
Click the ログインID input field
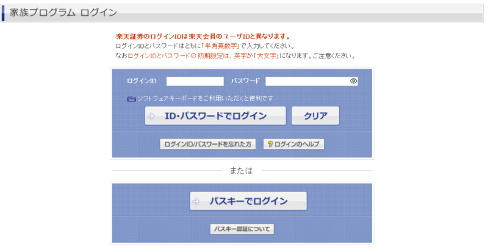195,81
